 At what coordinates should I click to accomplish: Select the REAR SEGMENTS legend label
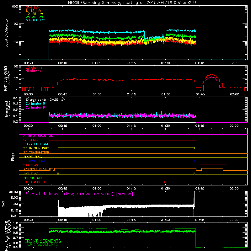point(41,244)
